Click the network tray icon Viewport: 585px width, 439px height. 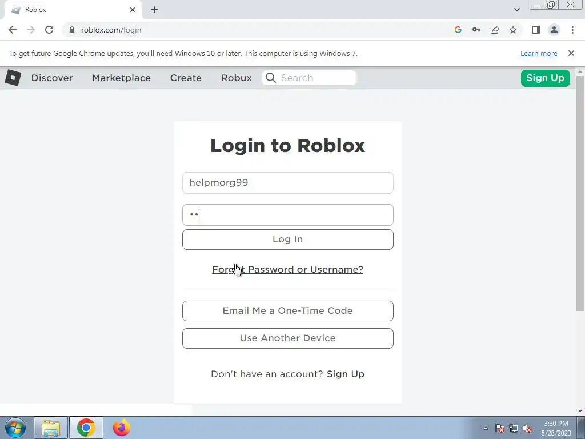514,428
